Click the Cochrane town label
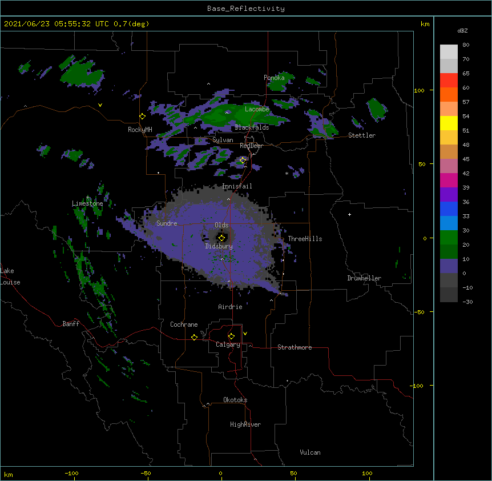Viewport: 492px width, 481px height. click(184, 324)
